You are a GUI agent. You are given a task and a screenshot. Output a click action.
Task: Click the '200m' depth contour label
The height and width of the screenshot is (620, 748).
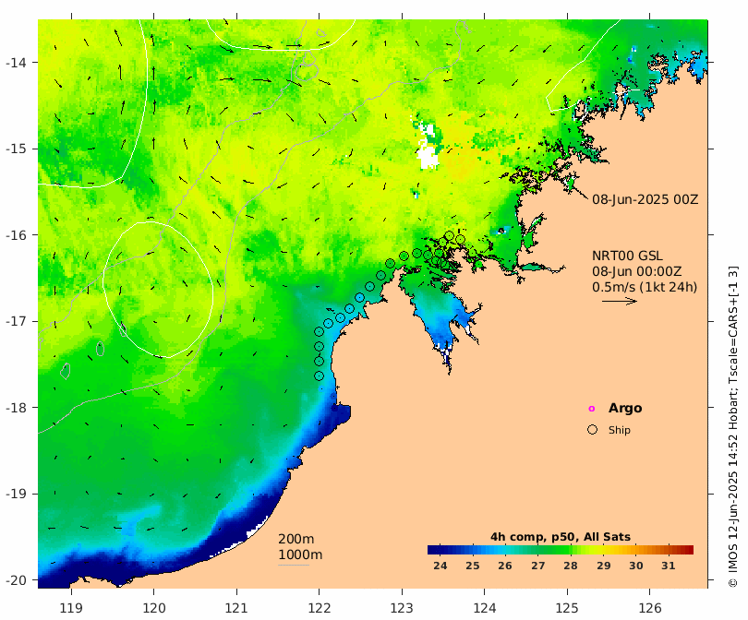pyautogui.click(x=296, y=539)
